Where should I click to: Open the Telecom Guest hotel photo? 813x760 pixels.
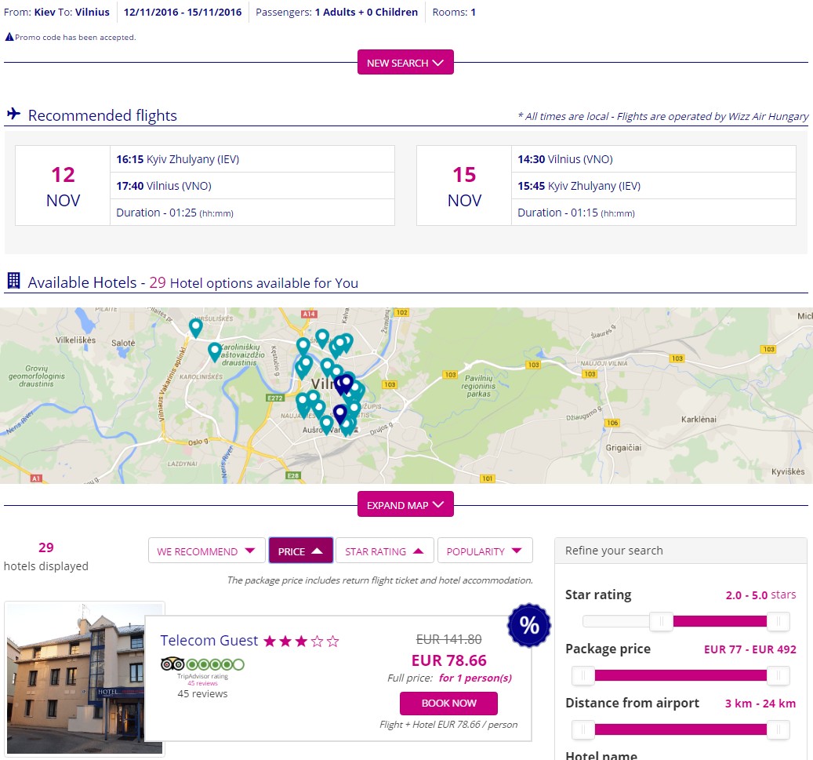pyautogui.click(x=85, y=678)
